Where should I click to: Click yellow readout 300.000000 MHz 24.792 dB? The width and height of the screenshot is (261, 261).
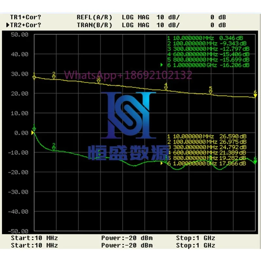(207, 147)
